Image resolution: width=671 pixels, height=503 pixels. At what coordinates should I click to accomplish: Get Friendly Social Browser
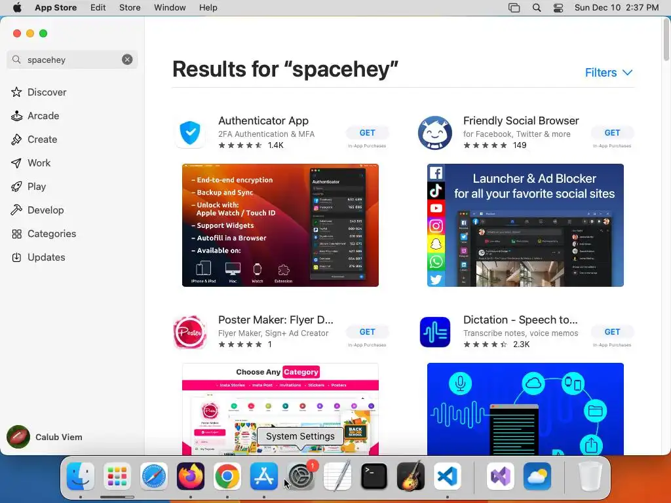pyautogui.click(x=612, y=132)
